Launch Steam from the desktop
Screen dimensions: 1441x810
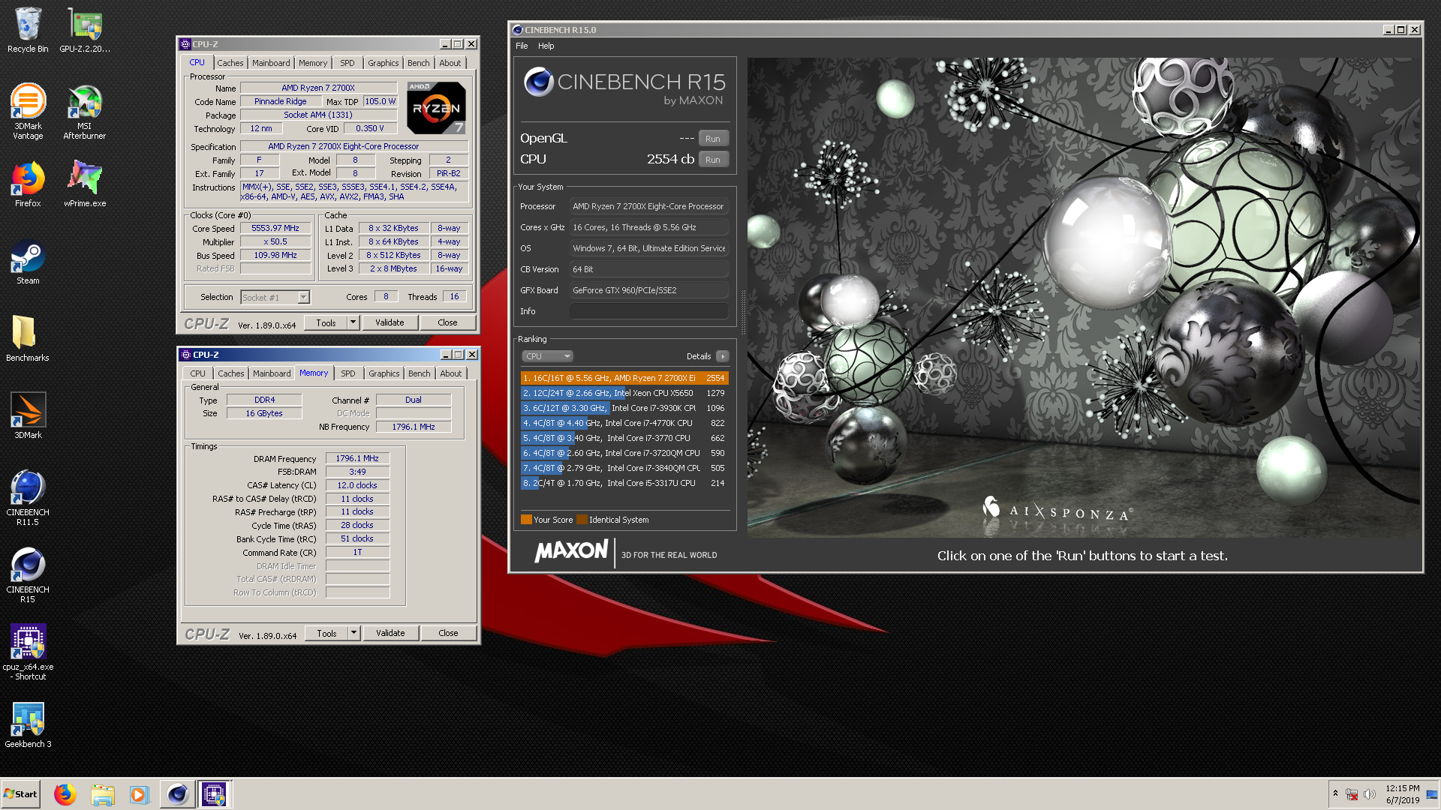click(x=28, y=262)
